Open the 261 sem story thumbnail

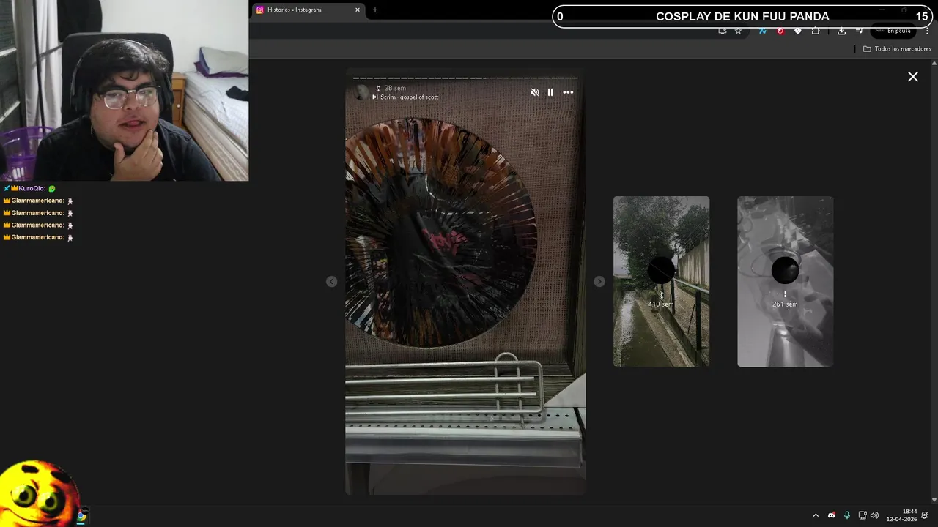point(785,281)
